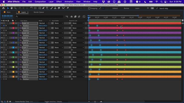
Task: Select the Rotation tool
Action: pos(31,8)
